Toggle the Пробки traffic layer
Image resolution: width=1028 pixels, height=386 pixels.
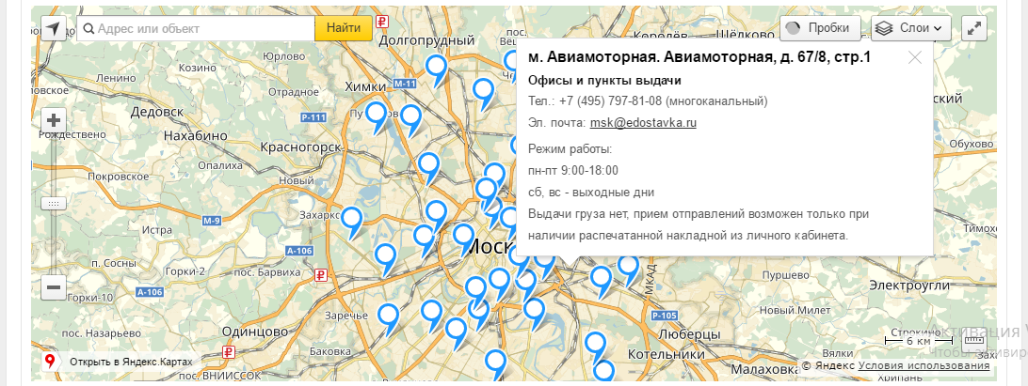click(820, 28)
